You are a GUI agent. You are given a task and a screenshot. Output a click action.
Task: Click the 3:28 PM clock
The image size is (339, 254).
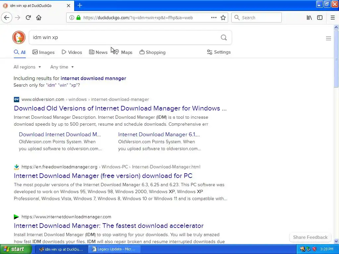(x=327, y=249)
